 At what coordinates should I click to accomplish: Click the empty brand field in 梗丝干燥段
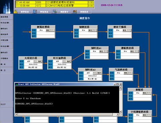click(122, 36)
